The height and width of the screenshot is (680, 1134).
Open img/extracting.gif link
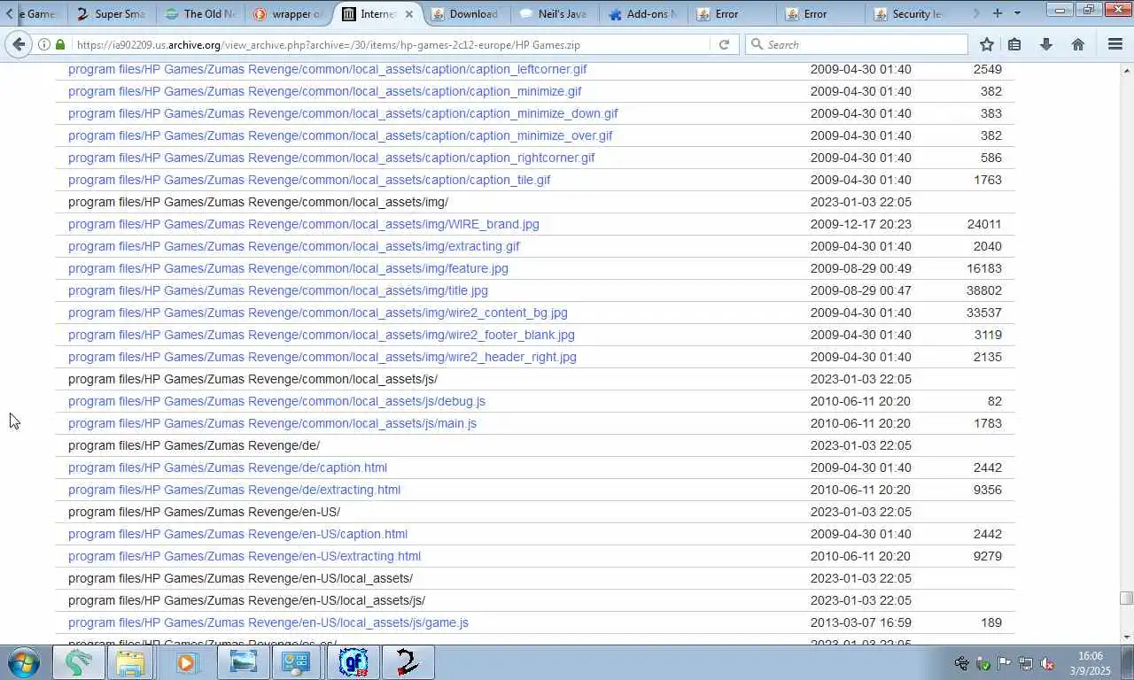pyautogui.click(x=294, y=246)
